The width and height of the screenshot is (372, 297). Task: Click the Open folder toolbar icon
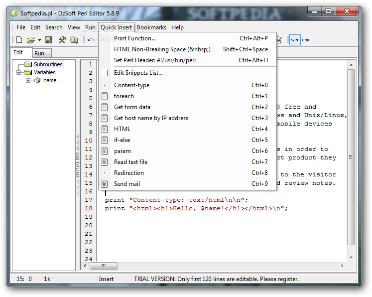(30, 40)
